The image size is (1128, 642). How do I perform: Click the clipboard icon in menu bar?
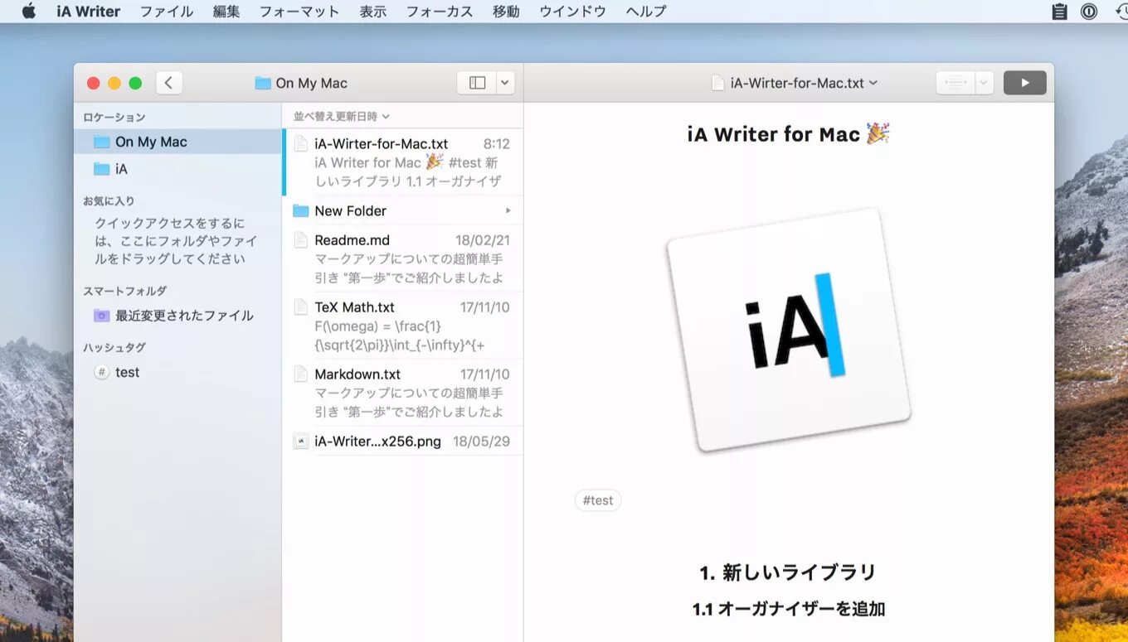(1059, 12)
